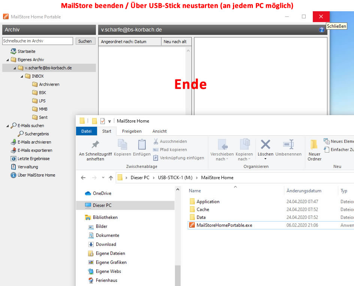Switch to the Start ribbon tab
The height and width of the screenshot is (286, 354).
click(x=106, y=131)
